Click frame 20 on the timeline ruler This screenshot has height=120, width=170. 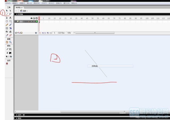click(x=60, y=18)
